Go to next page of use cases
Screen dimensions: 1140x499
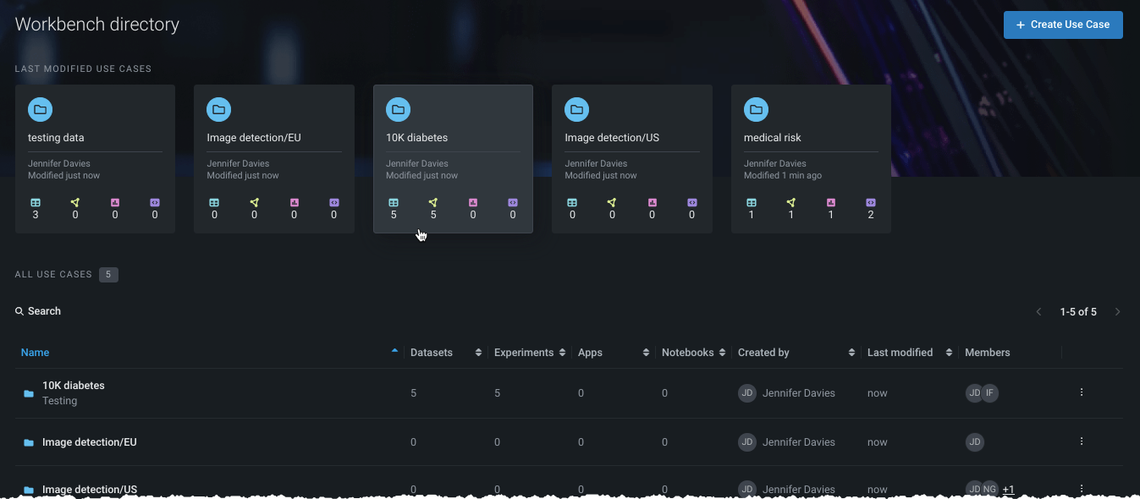(1117, 312)
